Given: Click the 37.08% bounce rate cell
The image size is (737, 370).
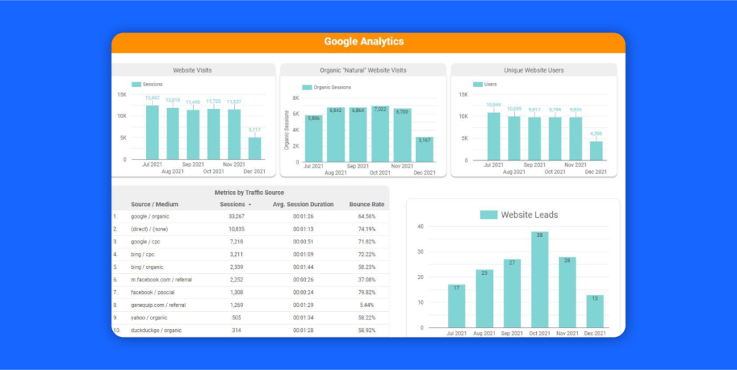Looking at the screenshot, I should tap(366, 280).
